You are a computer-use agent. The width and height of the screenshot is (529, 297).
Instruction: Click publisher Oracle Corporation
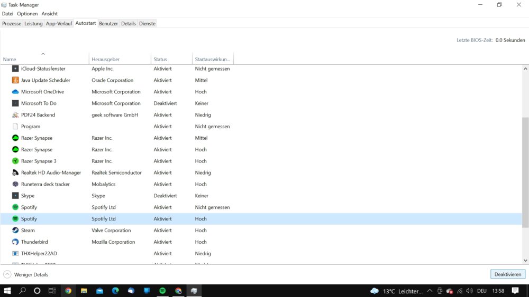coord(112,80)
